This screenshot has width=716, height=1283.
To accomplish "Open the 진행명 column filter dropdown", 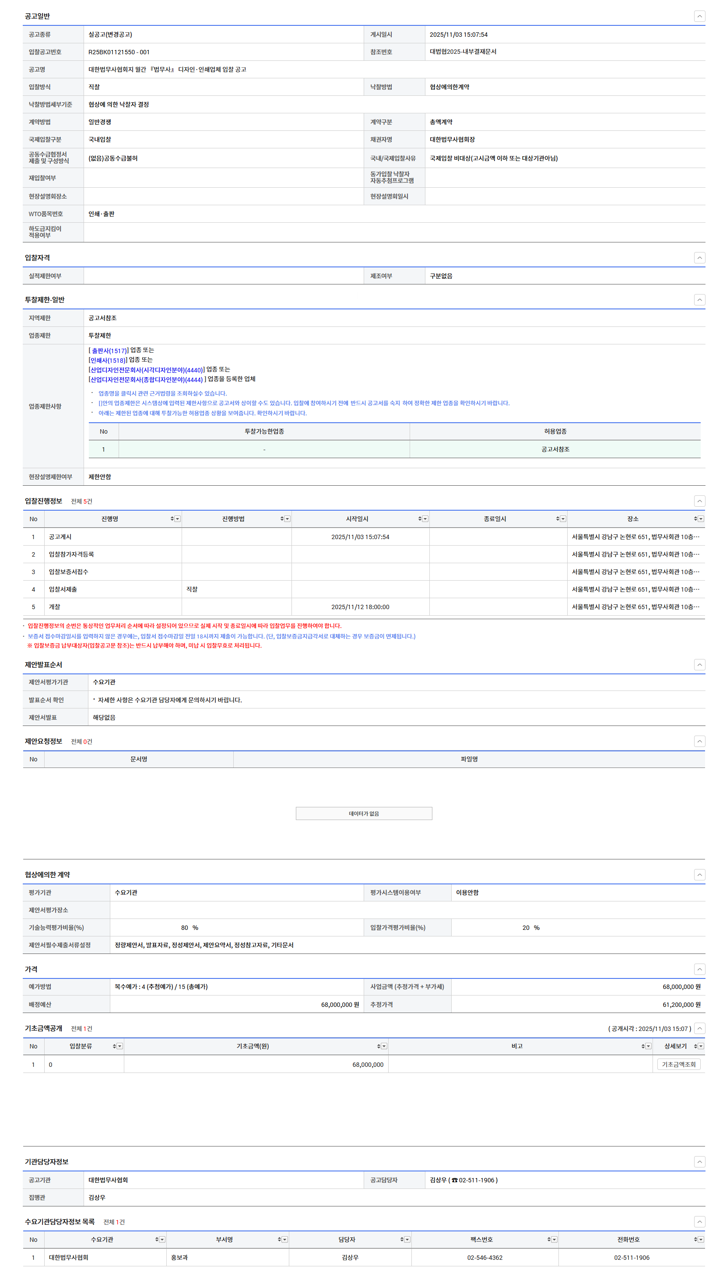I will pyautogui.click(x=177, y=519).
